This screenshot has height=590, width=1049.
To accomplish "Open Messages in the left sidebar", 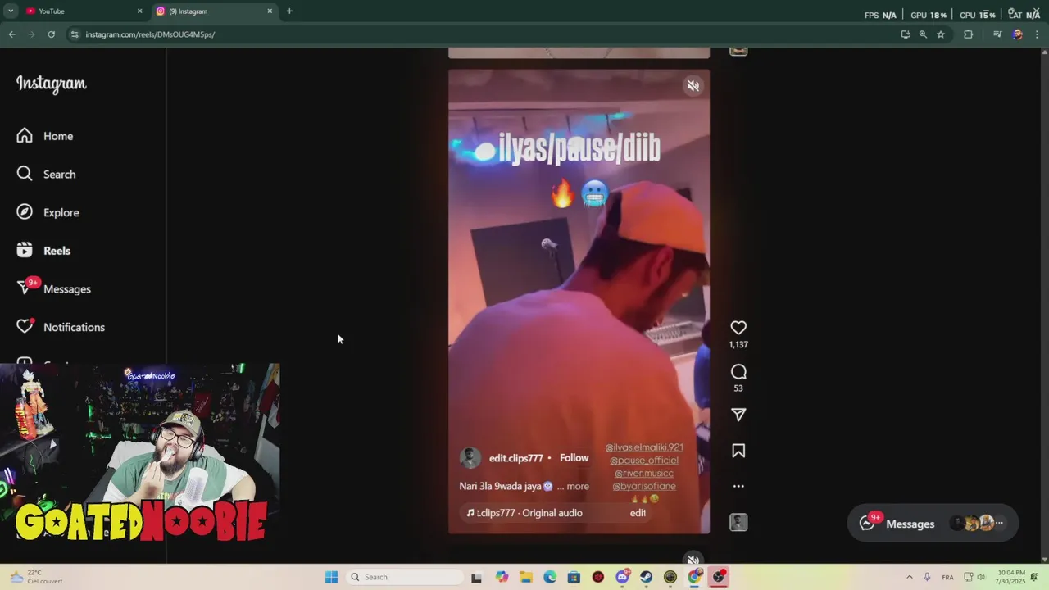I will [x=55, y=289].
